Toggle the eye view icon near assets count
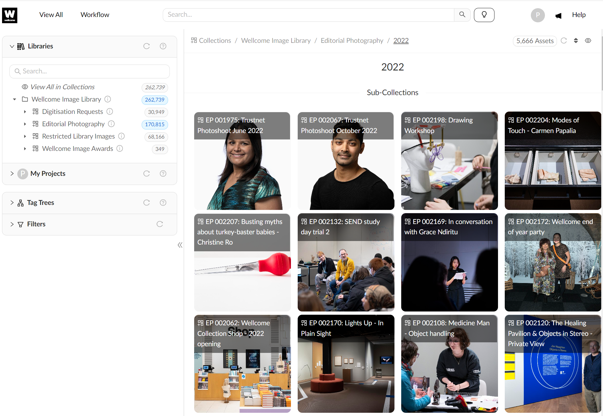The width and height of the screenshot is (603, 416). pos(588,41)
